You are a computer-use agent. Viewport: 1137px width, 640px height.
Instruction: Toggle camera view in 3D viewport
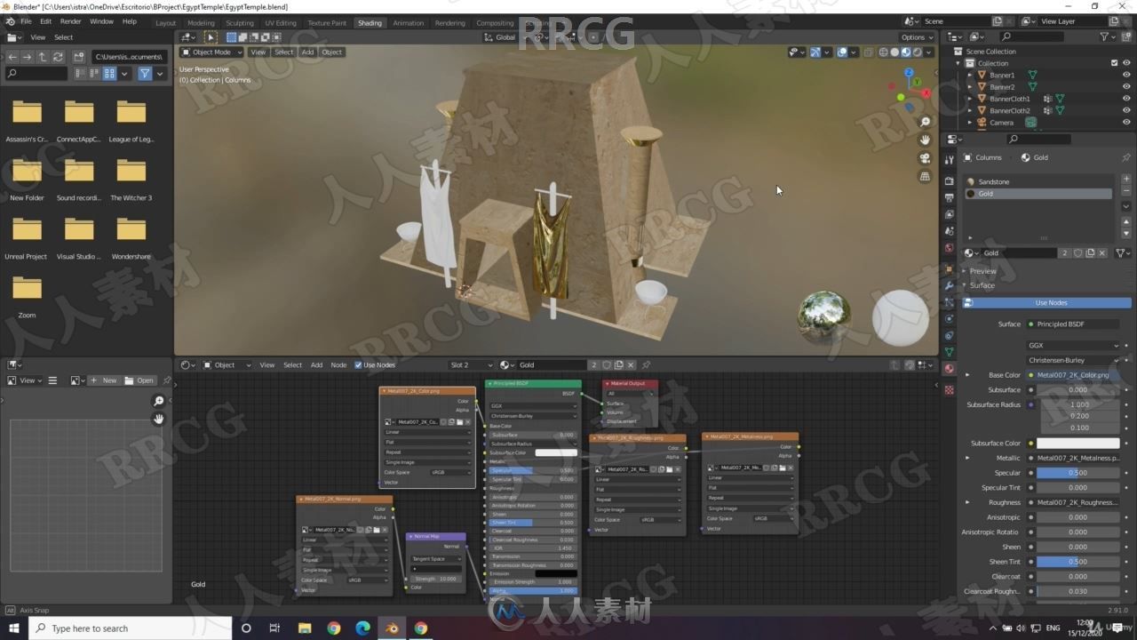[x=925, y=158]
